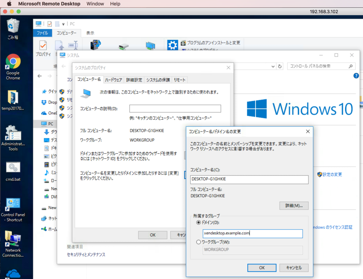
Task: Click the Properties ribbon icon in Explorer
Action: pyautogui.click(x=43, y=49)
